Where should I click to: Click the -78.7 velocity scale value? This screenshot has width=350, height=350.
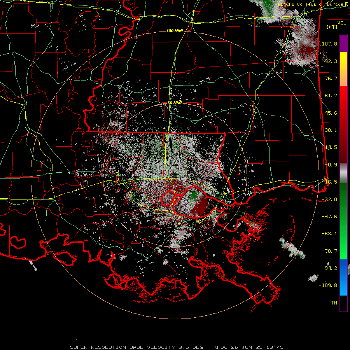[x=329, y=251]
